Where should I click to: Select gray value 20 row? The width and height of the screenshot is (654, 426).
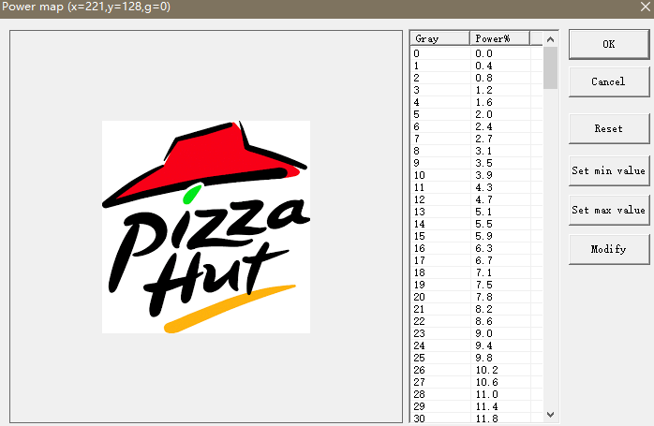tap(477, 297)
